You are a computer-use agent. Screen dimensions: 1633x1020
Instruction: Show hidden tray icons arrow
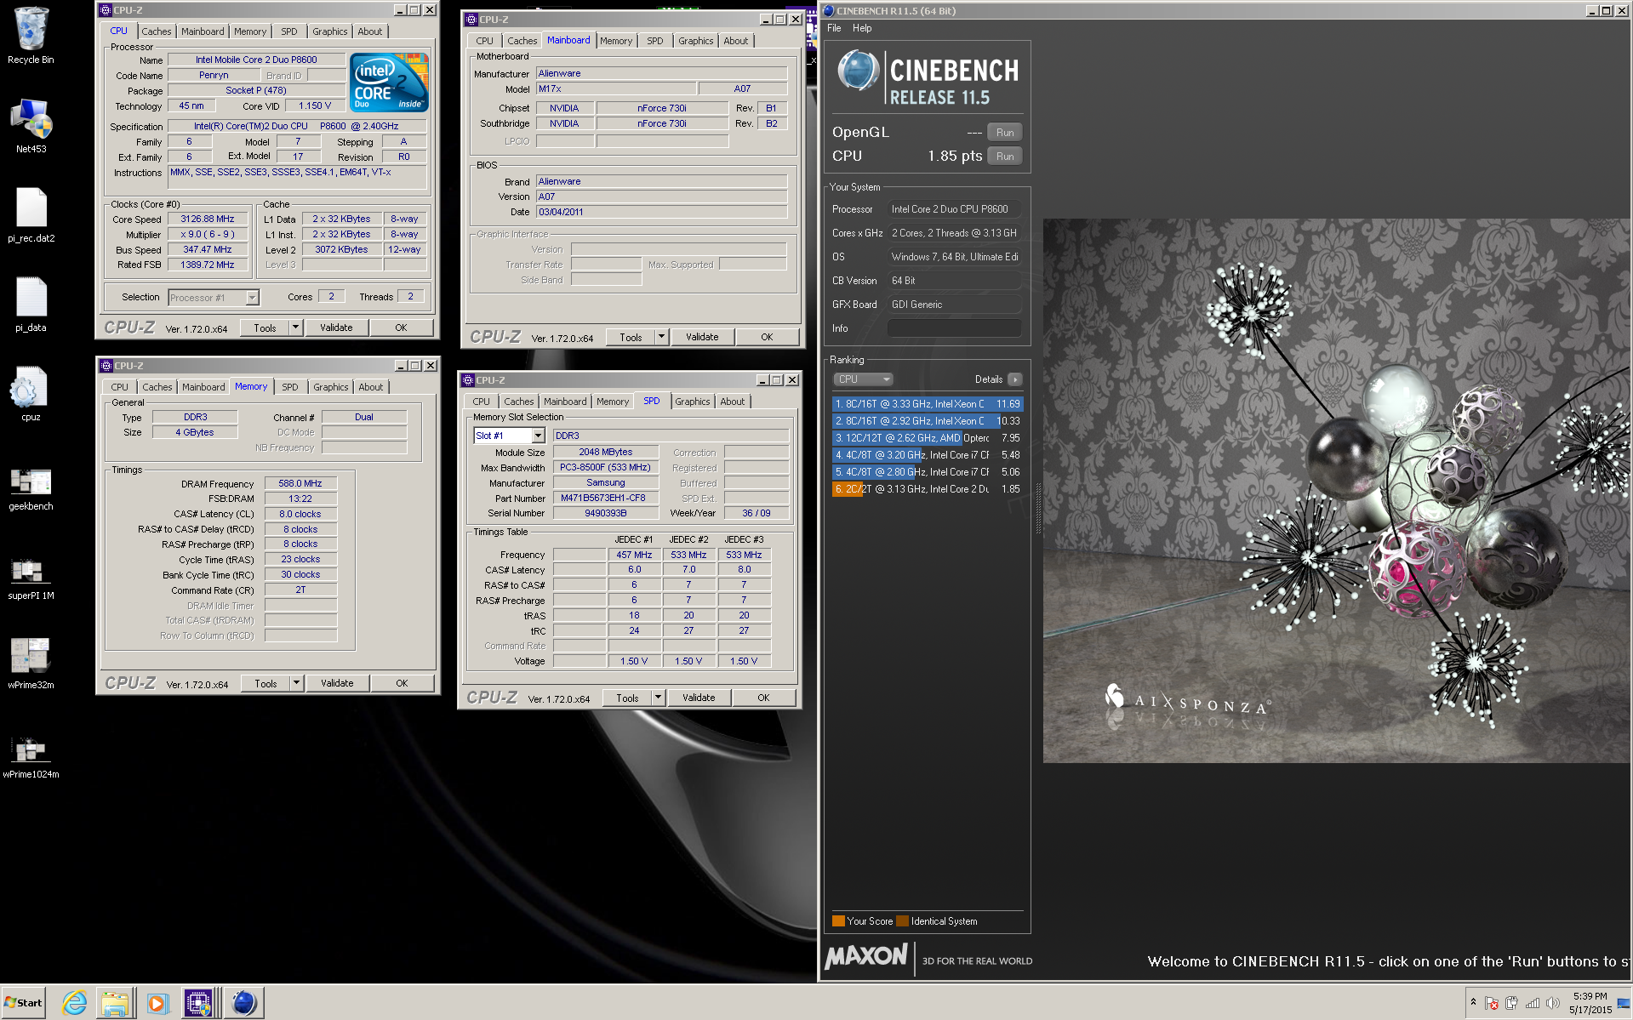pyautogui.click(x=1473, y=1002)
